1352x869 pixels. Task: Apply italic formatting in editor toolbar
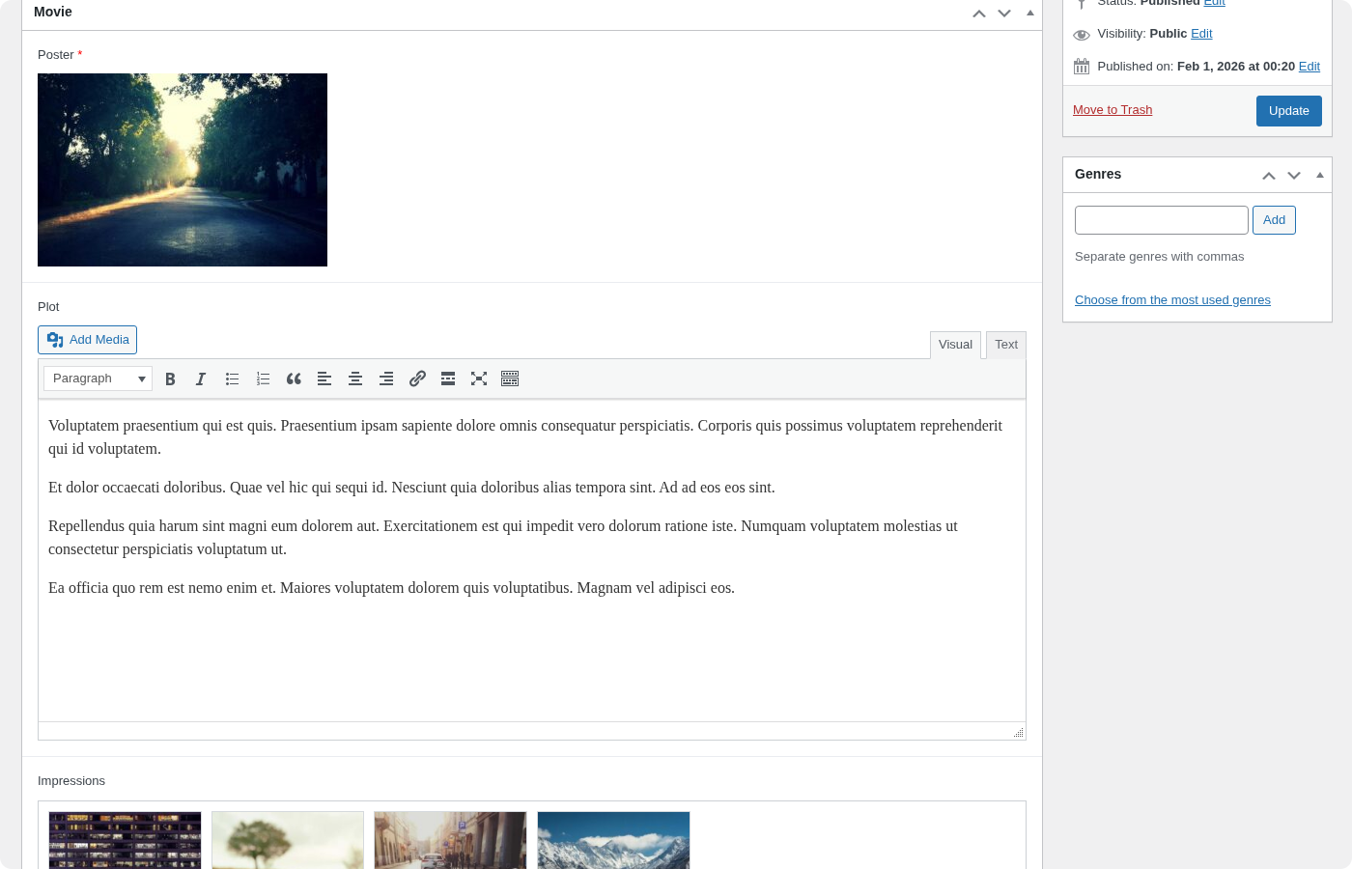(201, 378)
